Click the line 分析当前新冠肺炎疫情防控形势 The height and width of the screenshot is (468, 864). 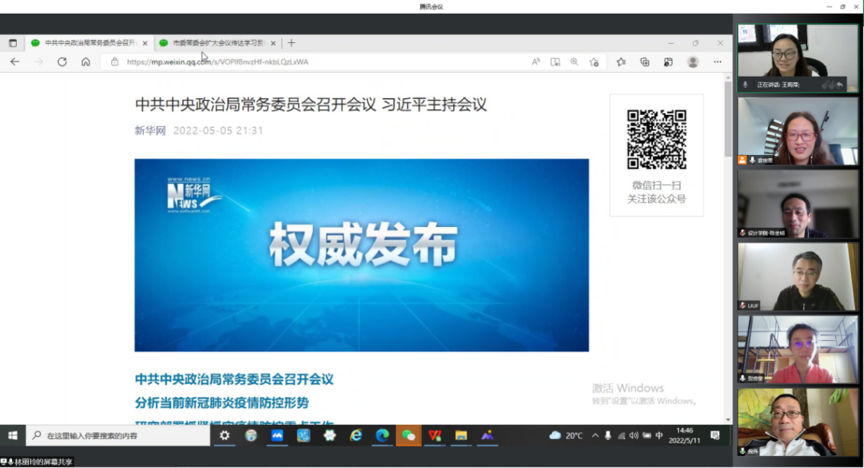[222, 403]
